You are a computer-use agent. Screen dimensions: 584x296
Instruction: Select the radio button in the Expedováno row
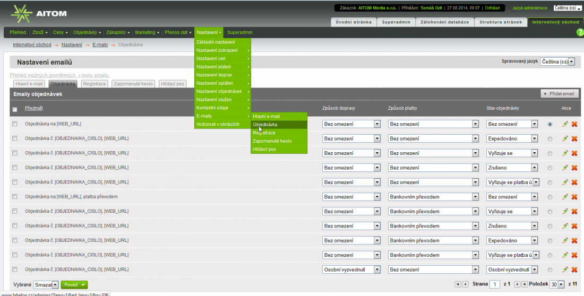tap(549, 138)
